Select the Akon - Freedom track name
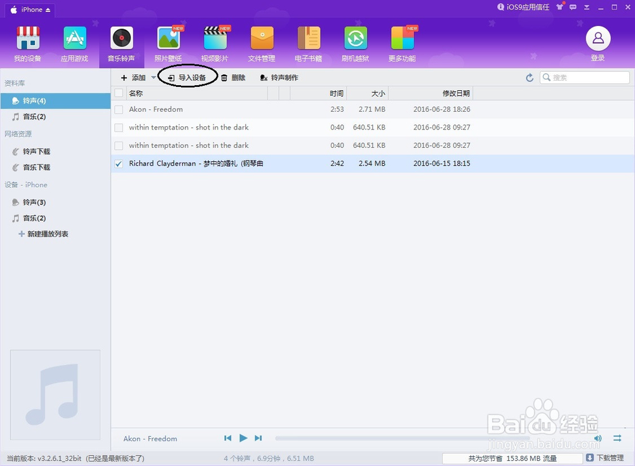This screenshot has height=466, width=635. click(156, 109)
